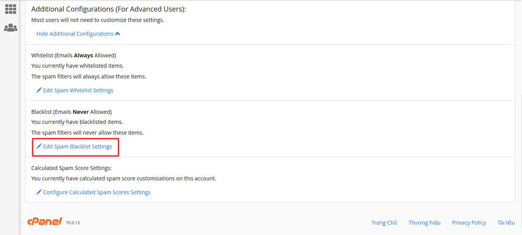
Task: View the Privacy Policy link
Action: 469,223
